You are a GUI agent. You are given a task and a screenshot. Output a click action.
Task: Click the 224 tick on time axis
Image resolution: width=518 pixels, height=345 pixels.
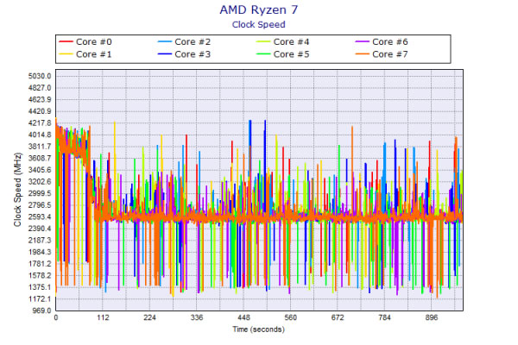[149, 317]
